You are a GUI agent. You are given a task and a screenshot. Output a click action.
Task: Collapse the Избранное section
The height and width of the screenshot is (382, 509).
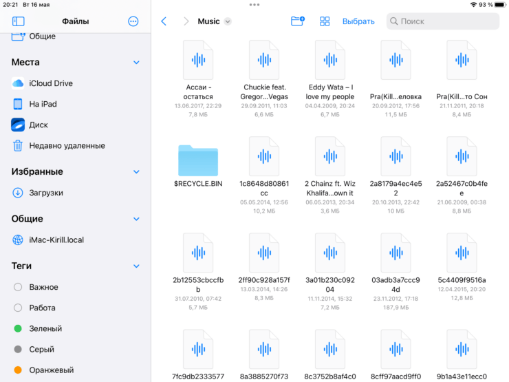[x=136, y=171]
